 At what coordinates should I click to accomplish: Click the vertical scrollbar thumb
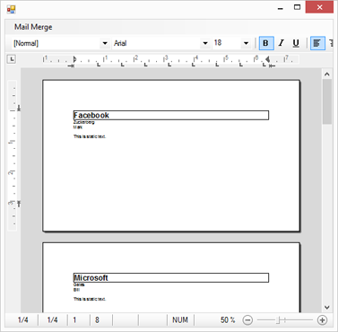point(327,101)
